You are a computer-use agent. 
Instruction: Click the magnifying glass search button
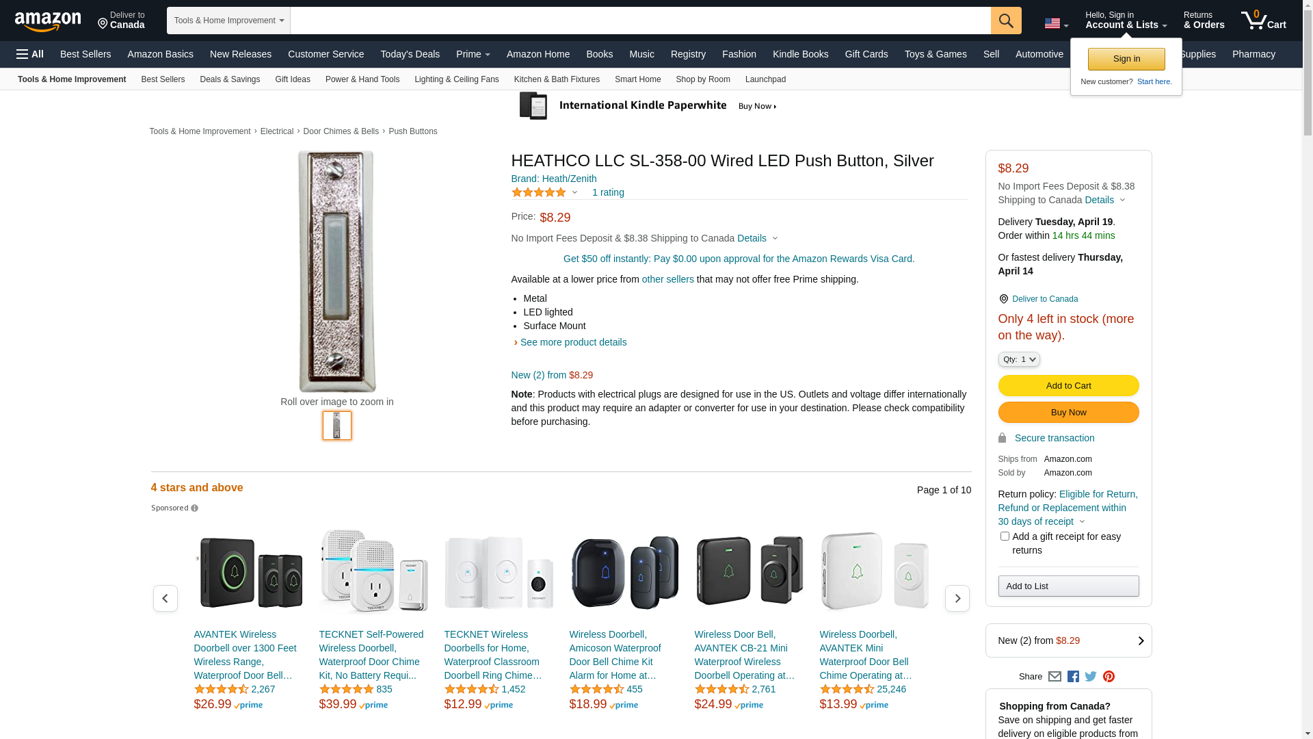[1005, 21]
